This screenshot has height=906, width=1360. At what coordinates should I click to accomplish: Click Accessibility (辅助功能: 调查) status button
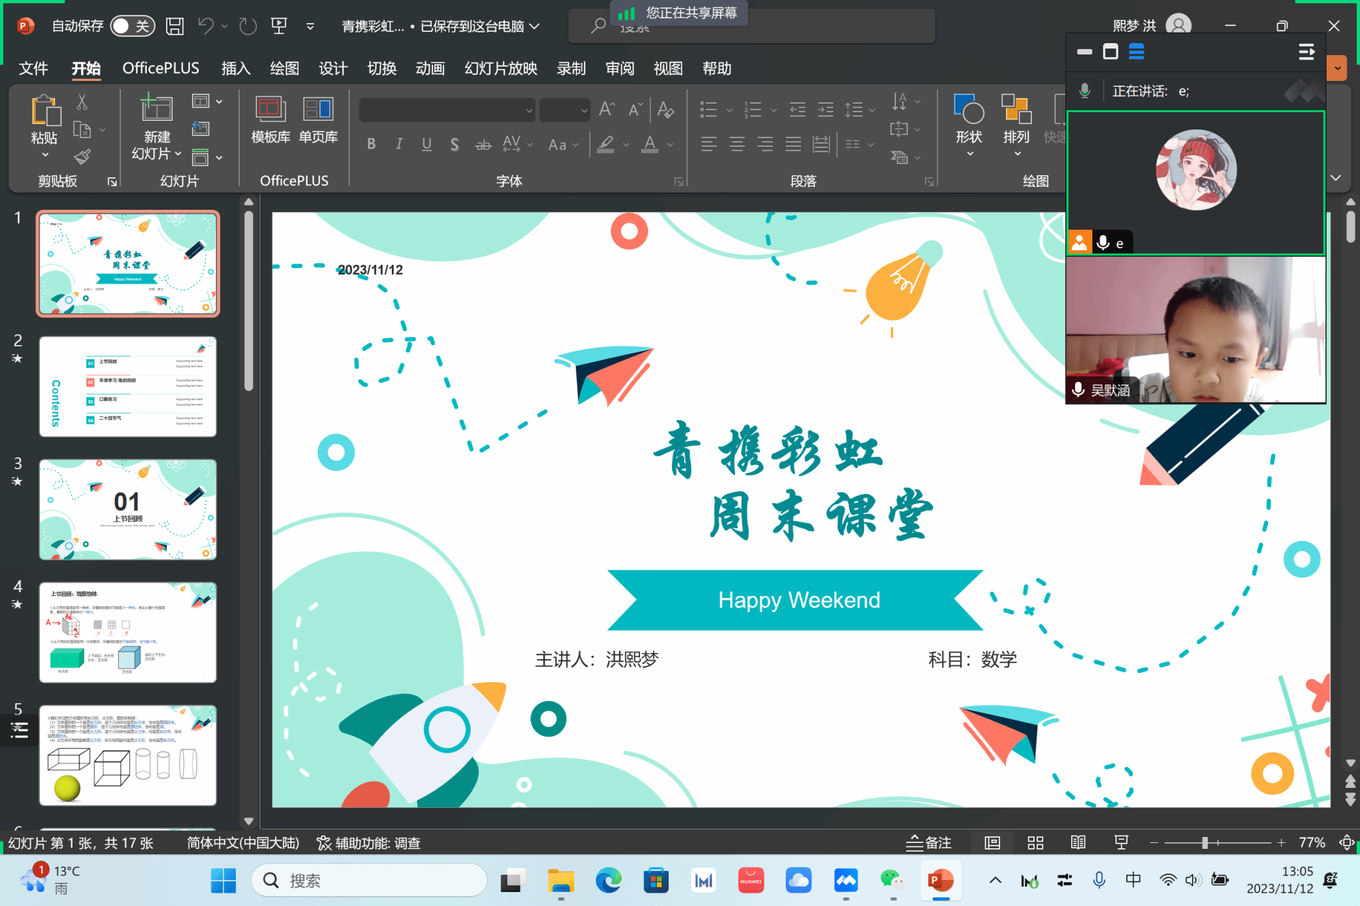click(369, 843)
